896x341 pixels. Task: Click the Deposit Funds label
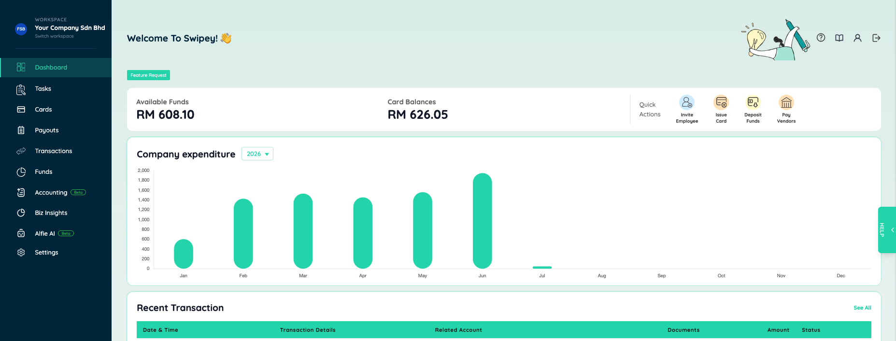tap(753, 118)
